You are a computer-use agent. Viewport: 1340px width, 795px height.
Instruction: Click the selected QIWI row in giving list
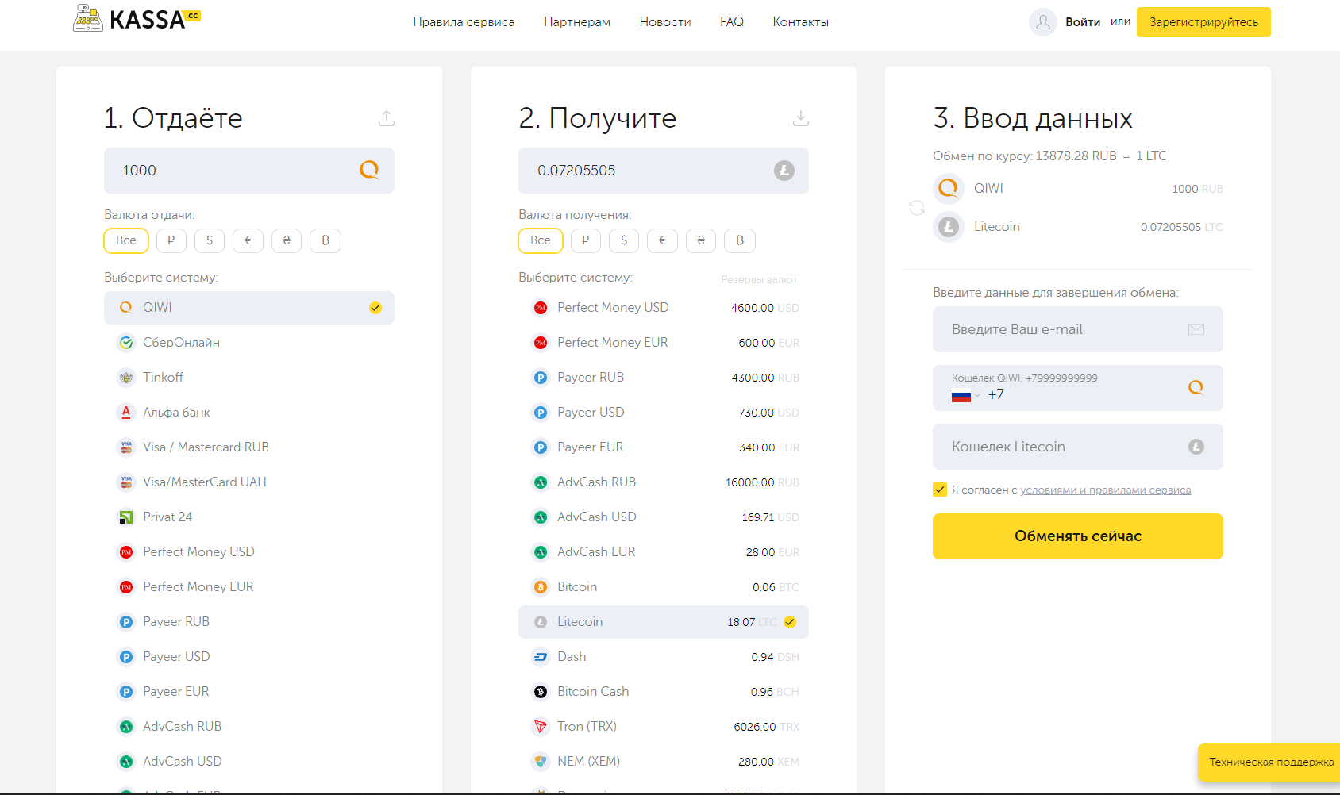tap(249, 308)
